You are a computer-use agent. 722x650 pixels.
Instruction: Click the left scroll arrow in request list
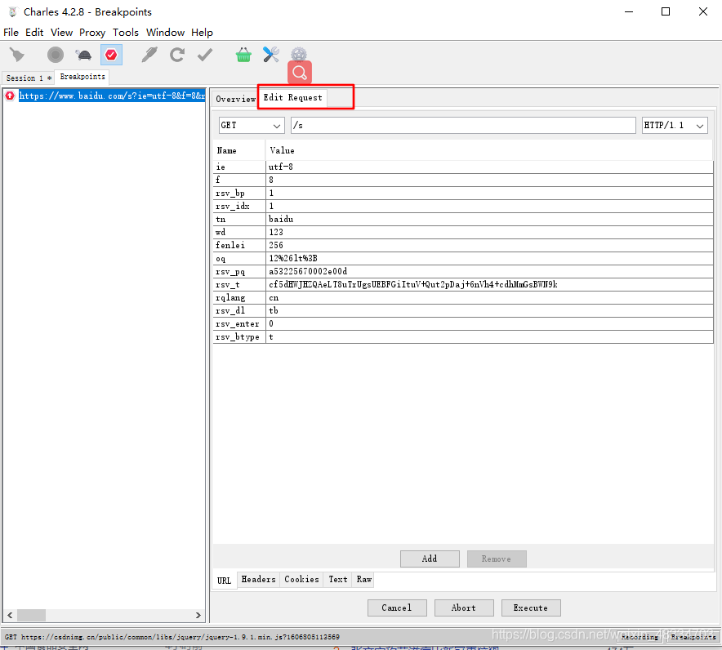10,615
